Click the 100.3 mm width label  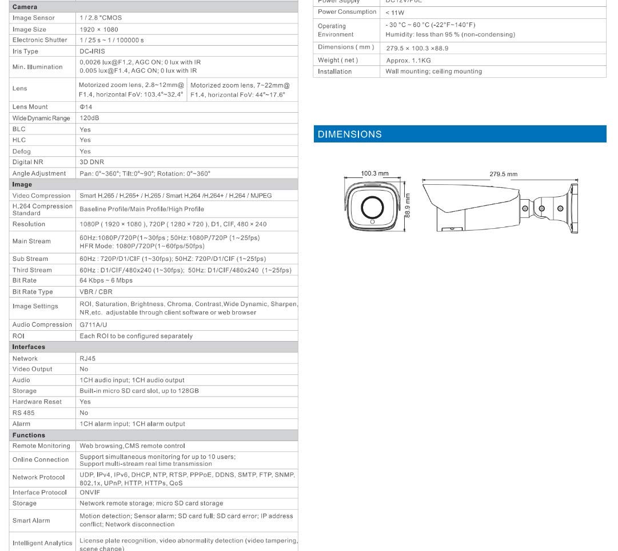pos(374,173)
